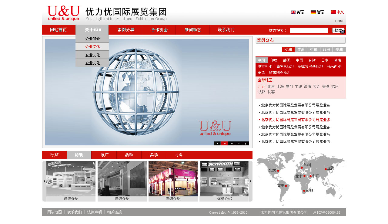Select country 日本
Screen dimensions: 388x224
325,60
